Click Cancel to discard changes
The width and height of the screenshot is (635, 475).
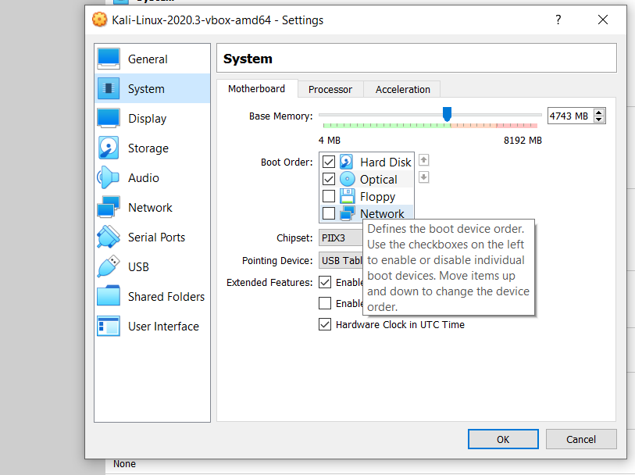click(x=581, y=439)
